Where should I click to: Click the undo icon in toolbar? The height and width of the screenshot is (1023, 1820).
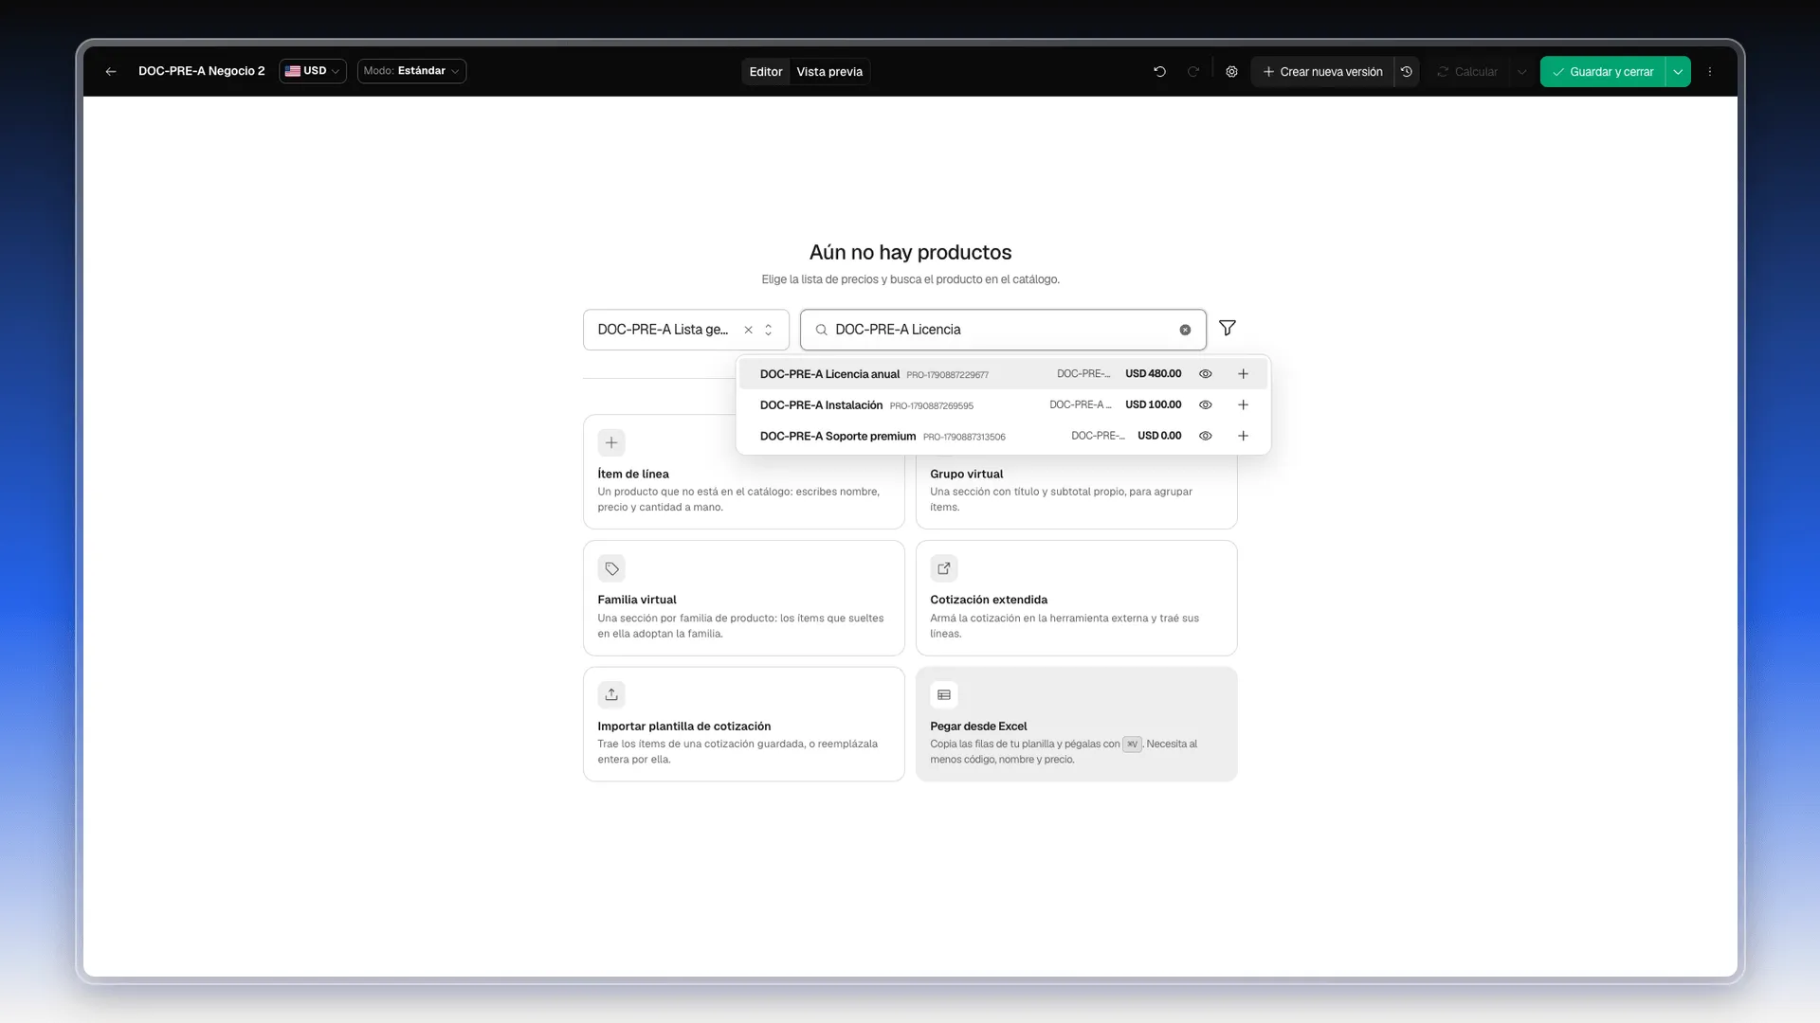click(1159, 71)
